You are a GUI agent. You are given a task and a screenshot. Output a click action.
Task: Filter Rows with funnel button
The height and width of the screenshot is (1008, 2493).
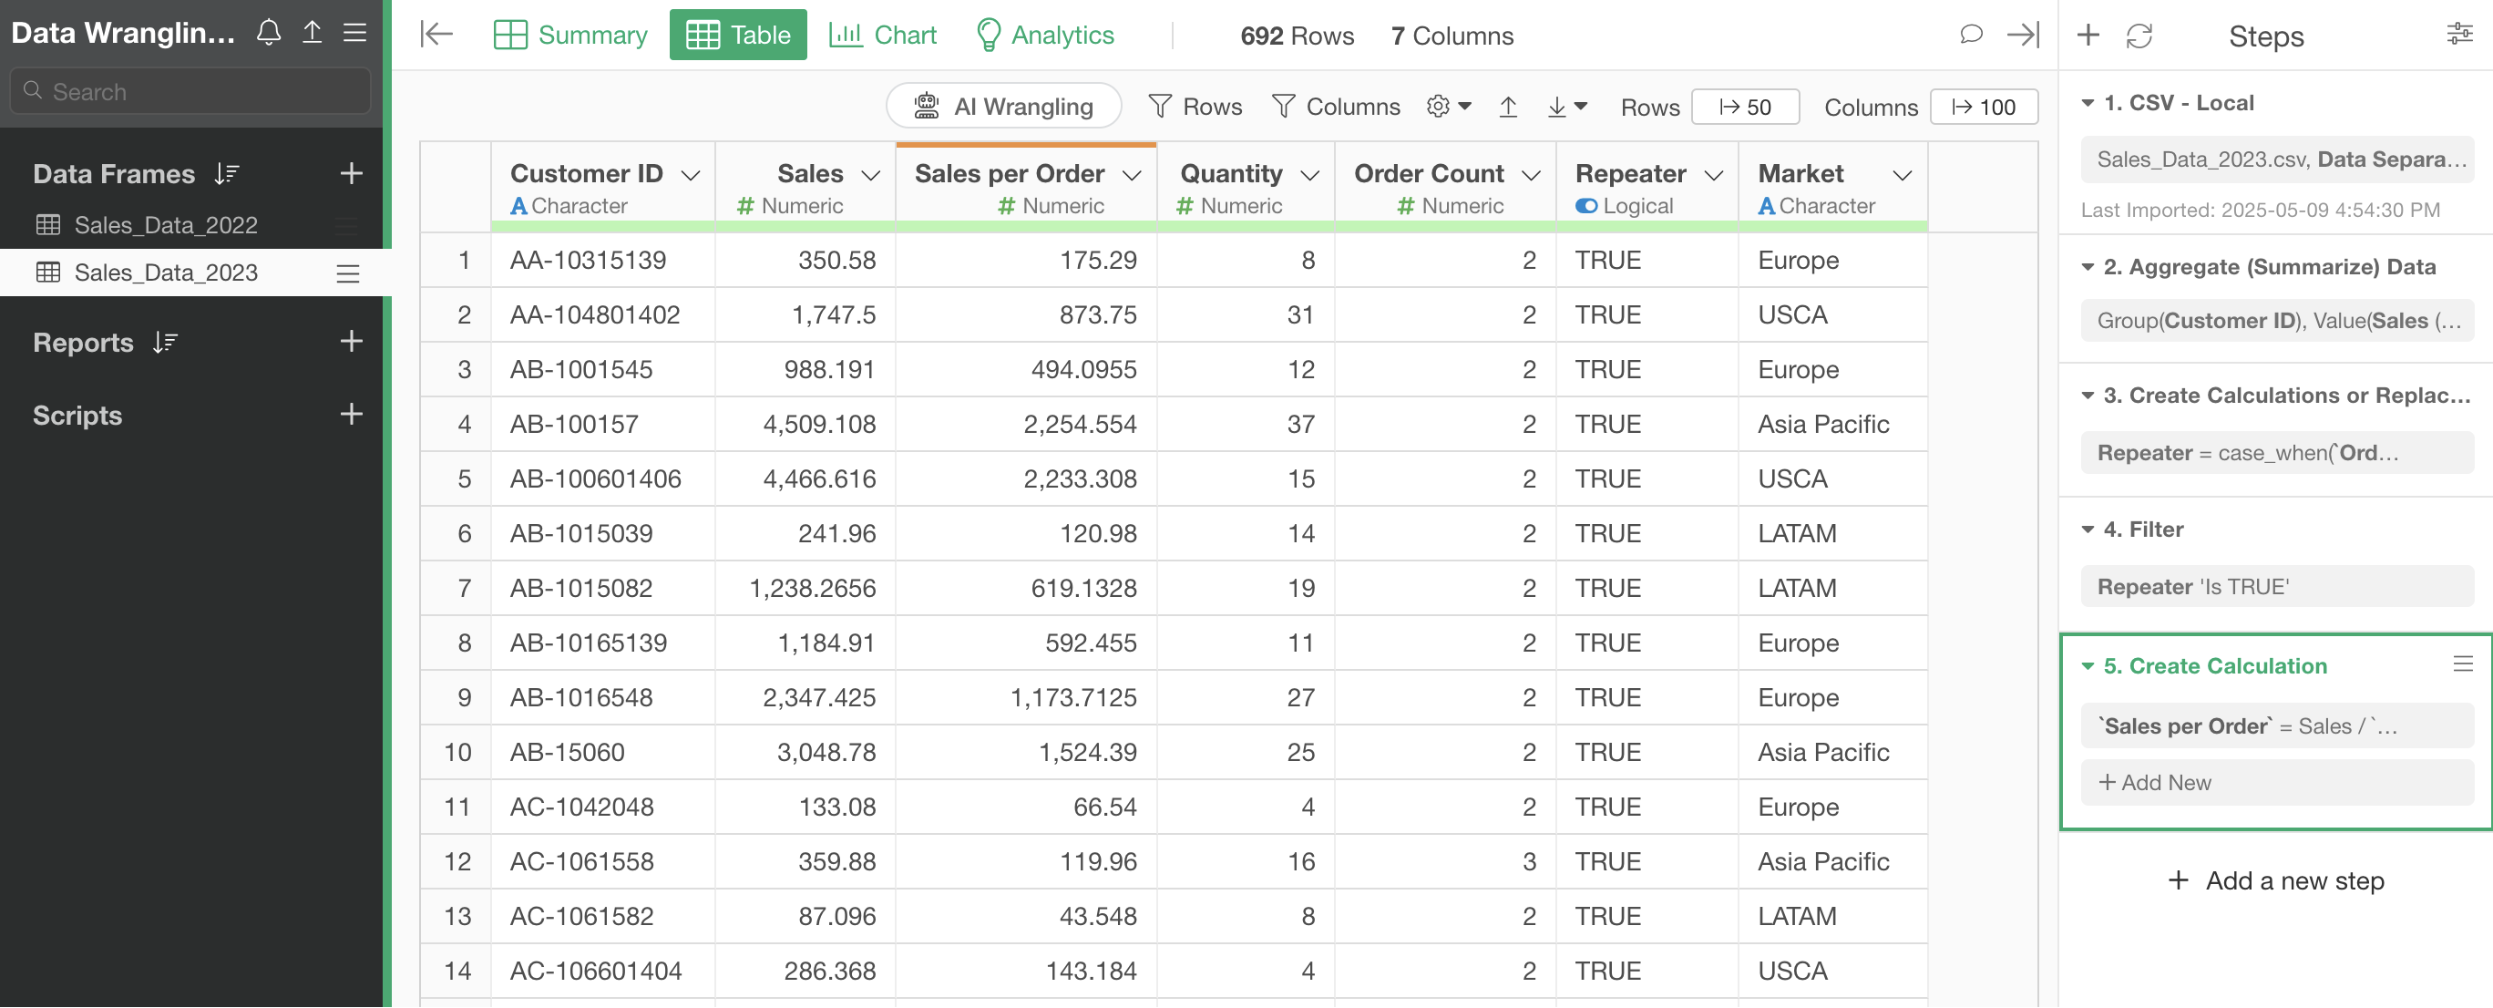1195,107
